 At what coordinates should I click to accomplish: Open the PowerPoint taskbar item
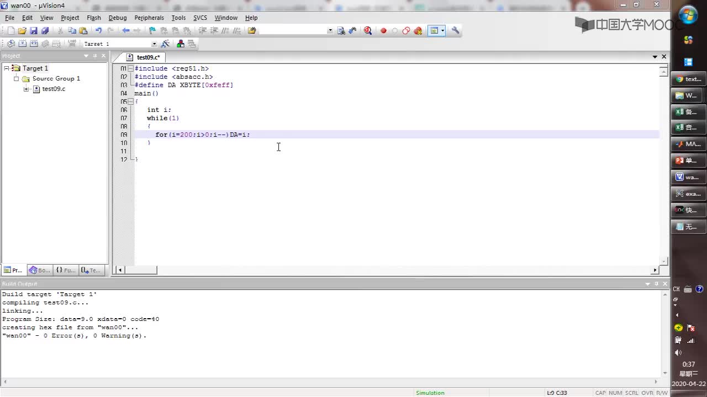[x=688, y=160]
